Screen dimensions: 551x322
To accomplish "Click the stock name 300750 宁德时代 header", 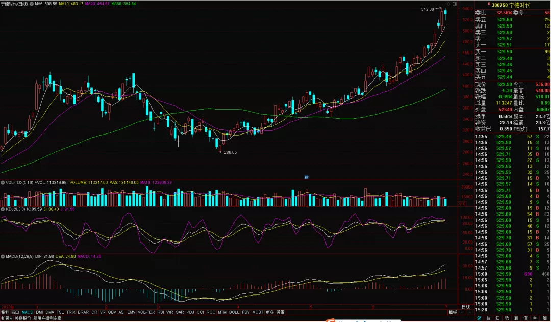I will [x=511, y=4].
